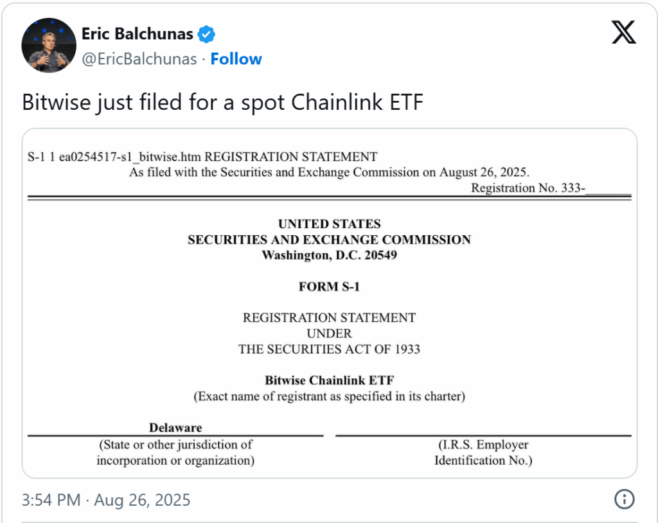This screenshot has width=658, height=523.
Task: Open the X logo link
Action: [x=623, y=32]
